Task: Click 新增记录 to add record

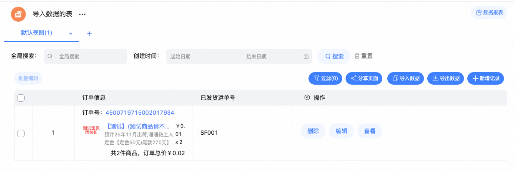Action: pos(486,78)
